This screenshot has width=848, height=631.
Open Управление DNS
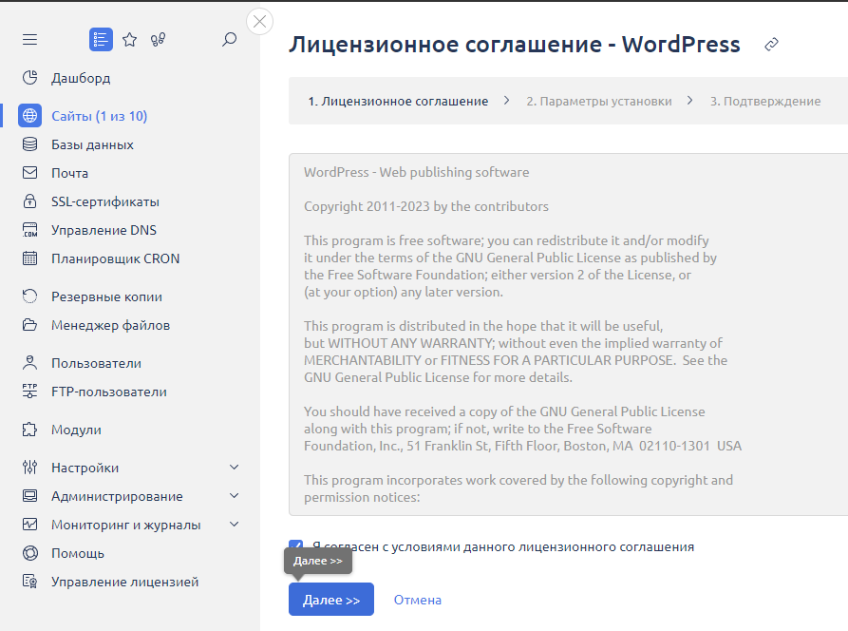(x=104, y=230)
